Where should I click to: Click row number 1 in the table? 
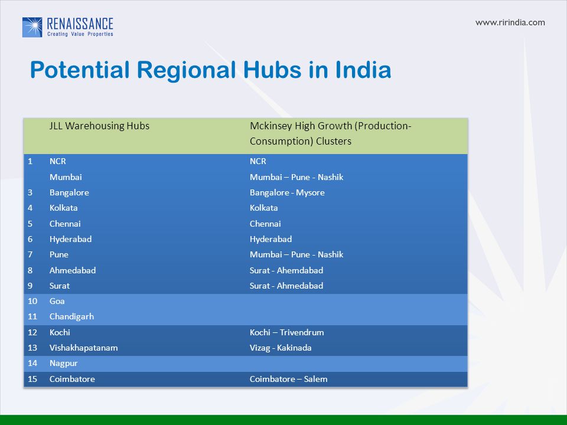click(30, 161)
